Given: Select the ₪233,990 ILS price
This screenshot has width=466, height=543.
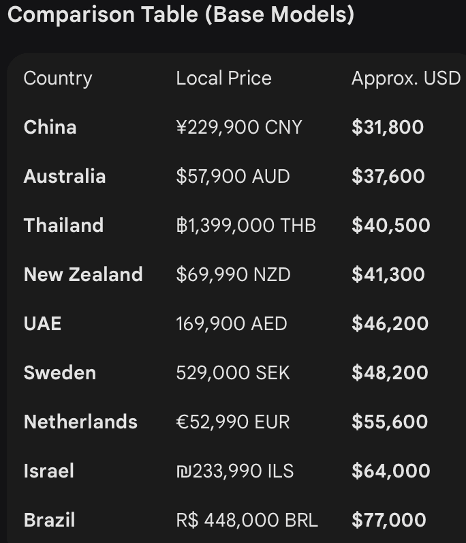Looking at the screenshot, I should 234,471.
